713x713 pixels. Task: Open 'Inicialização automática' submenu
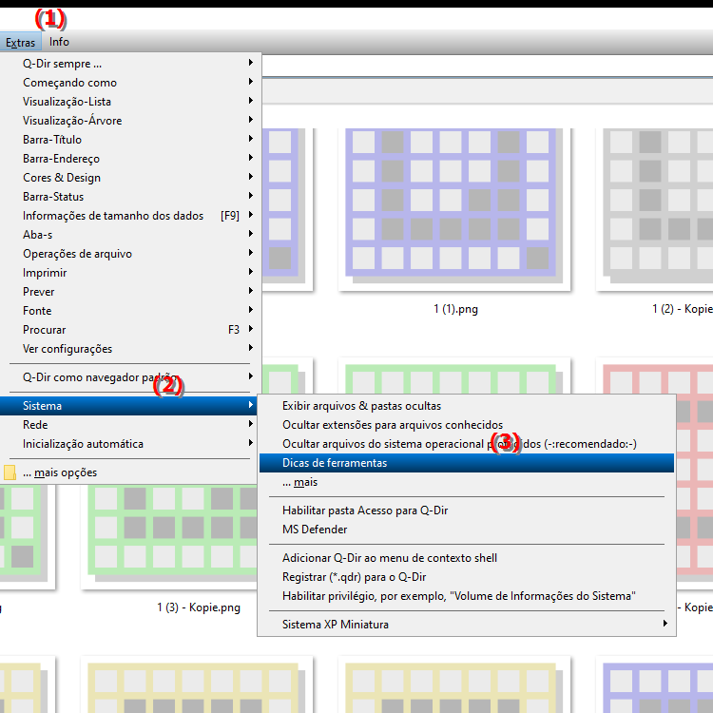130,444
